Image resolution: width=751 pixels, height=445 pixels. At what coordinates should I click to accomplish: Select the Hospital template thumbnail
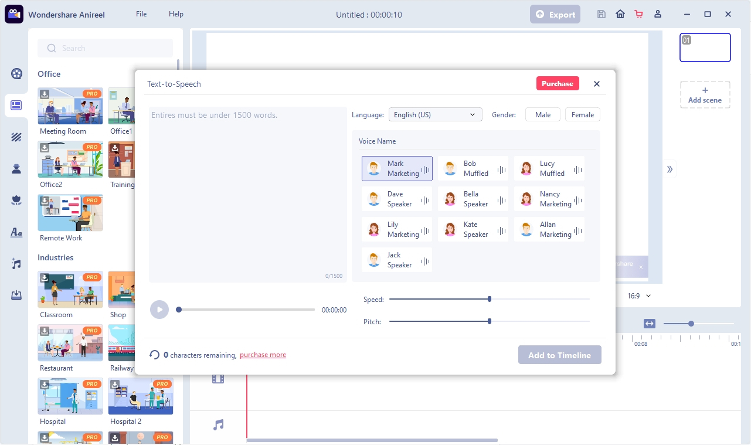(70, 396)
